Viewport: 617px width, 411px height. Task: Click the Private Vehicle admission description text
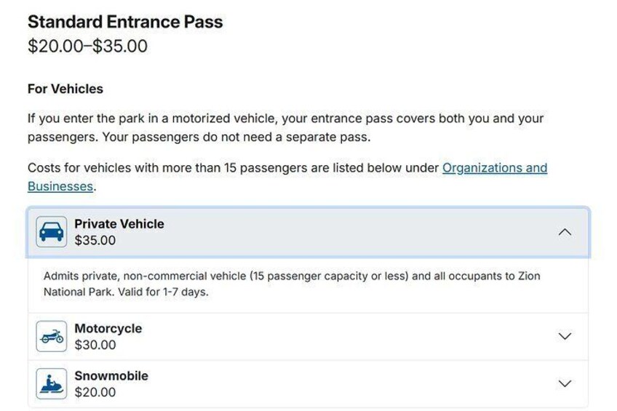coord(291,276)
